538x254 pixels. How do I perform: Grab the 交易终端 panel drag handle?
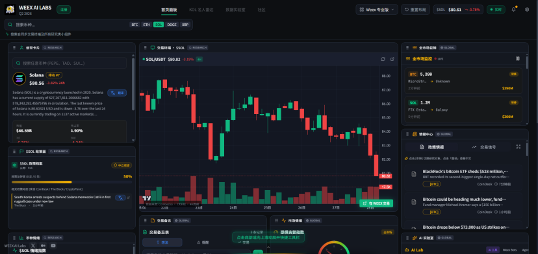point(146,47)
